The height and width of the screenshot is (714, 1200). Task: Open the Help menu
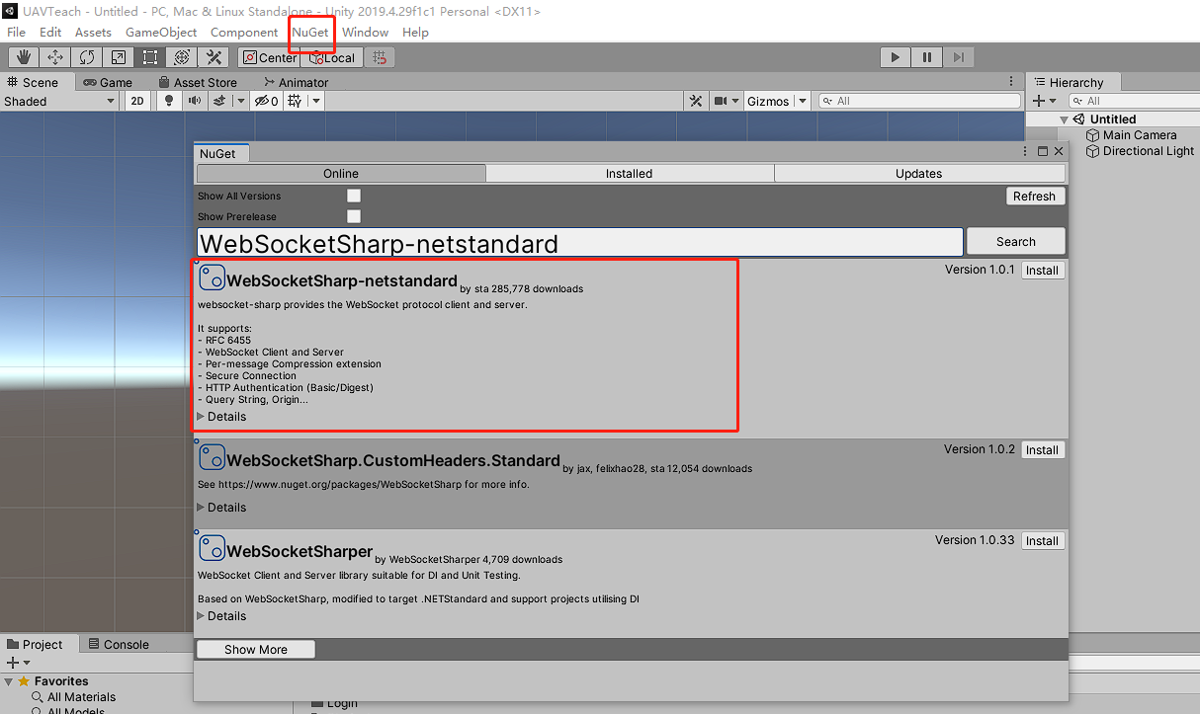(416, 32)
